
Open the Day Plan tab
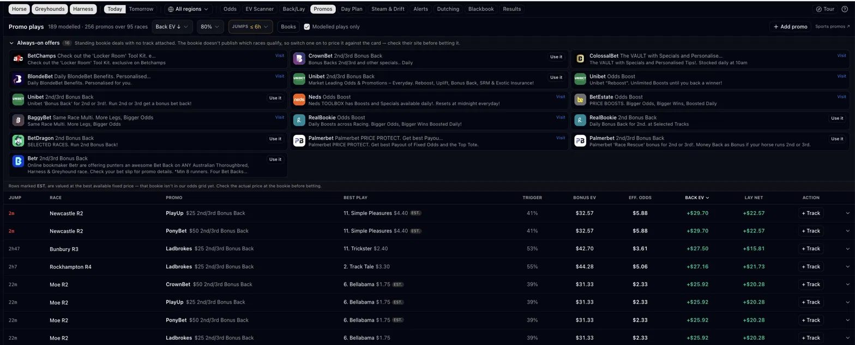pyautogui.click(x=352, y=9)
